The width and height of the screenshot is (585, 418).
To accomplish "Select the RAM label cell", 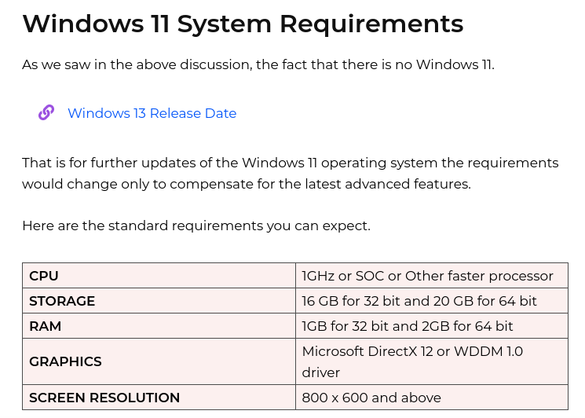I will (46, 326).
